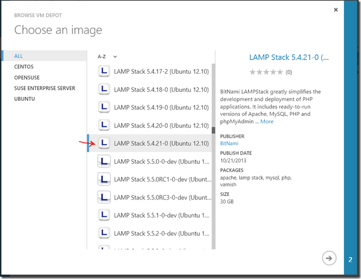Filter images by OPENSUSE
Viewport: 361px width, 279px height.
coord(27,77)
